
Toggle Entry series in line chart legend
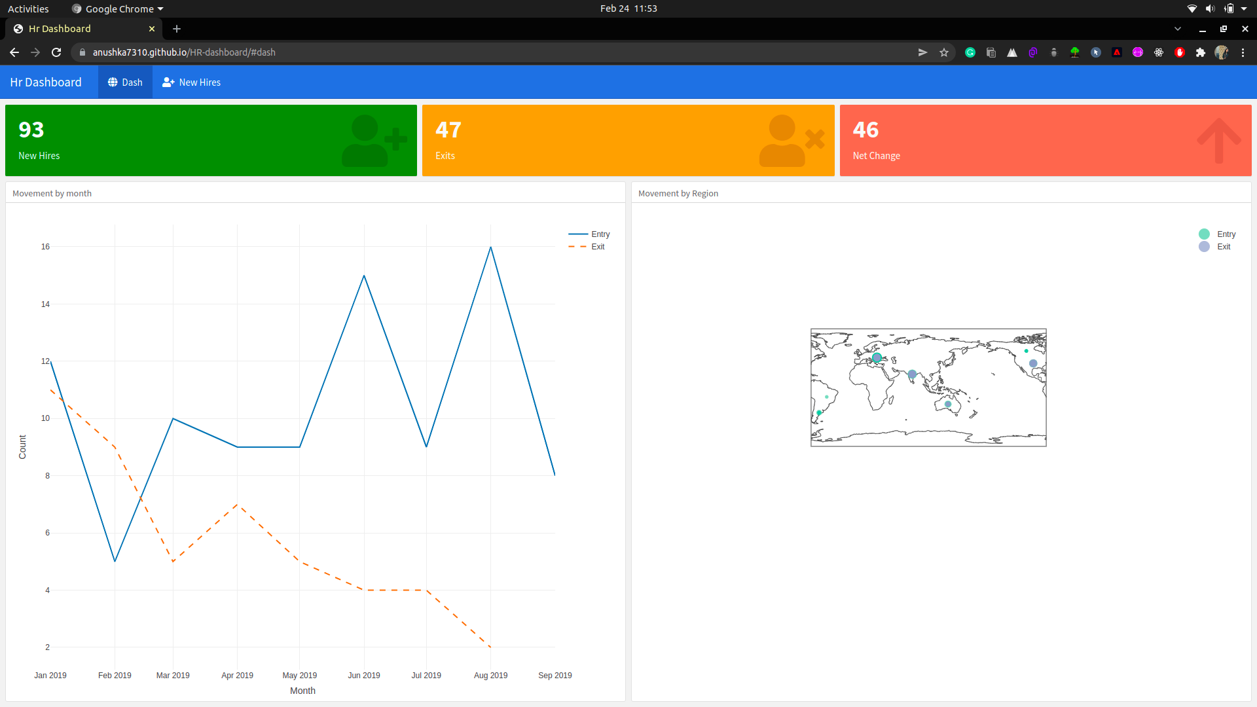(x=589, y=234)
